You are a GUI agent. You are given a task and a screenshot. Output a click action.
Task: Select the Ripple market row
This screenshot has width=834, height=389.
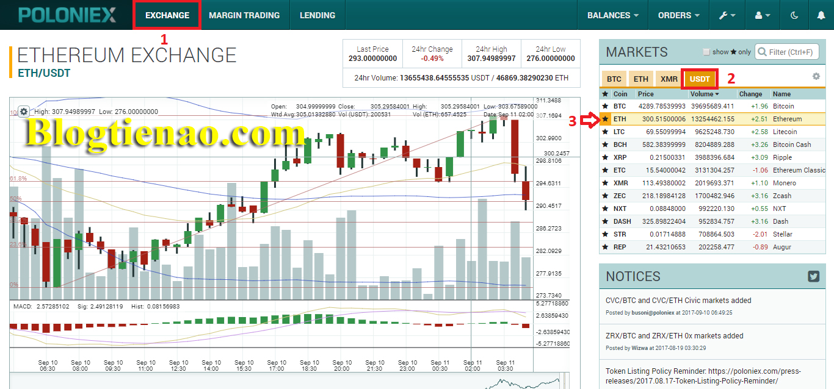pos(713,157)
